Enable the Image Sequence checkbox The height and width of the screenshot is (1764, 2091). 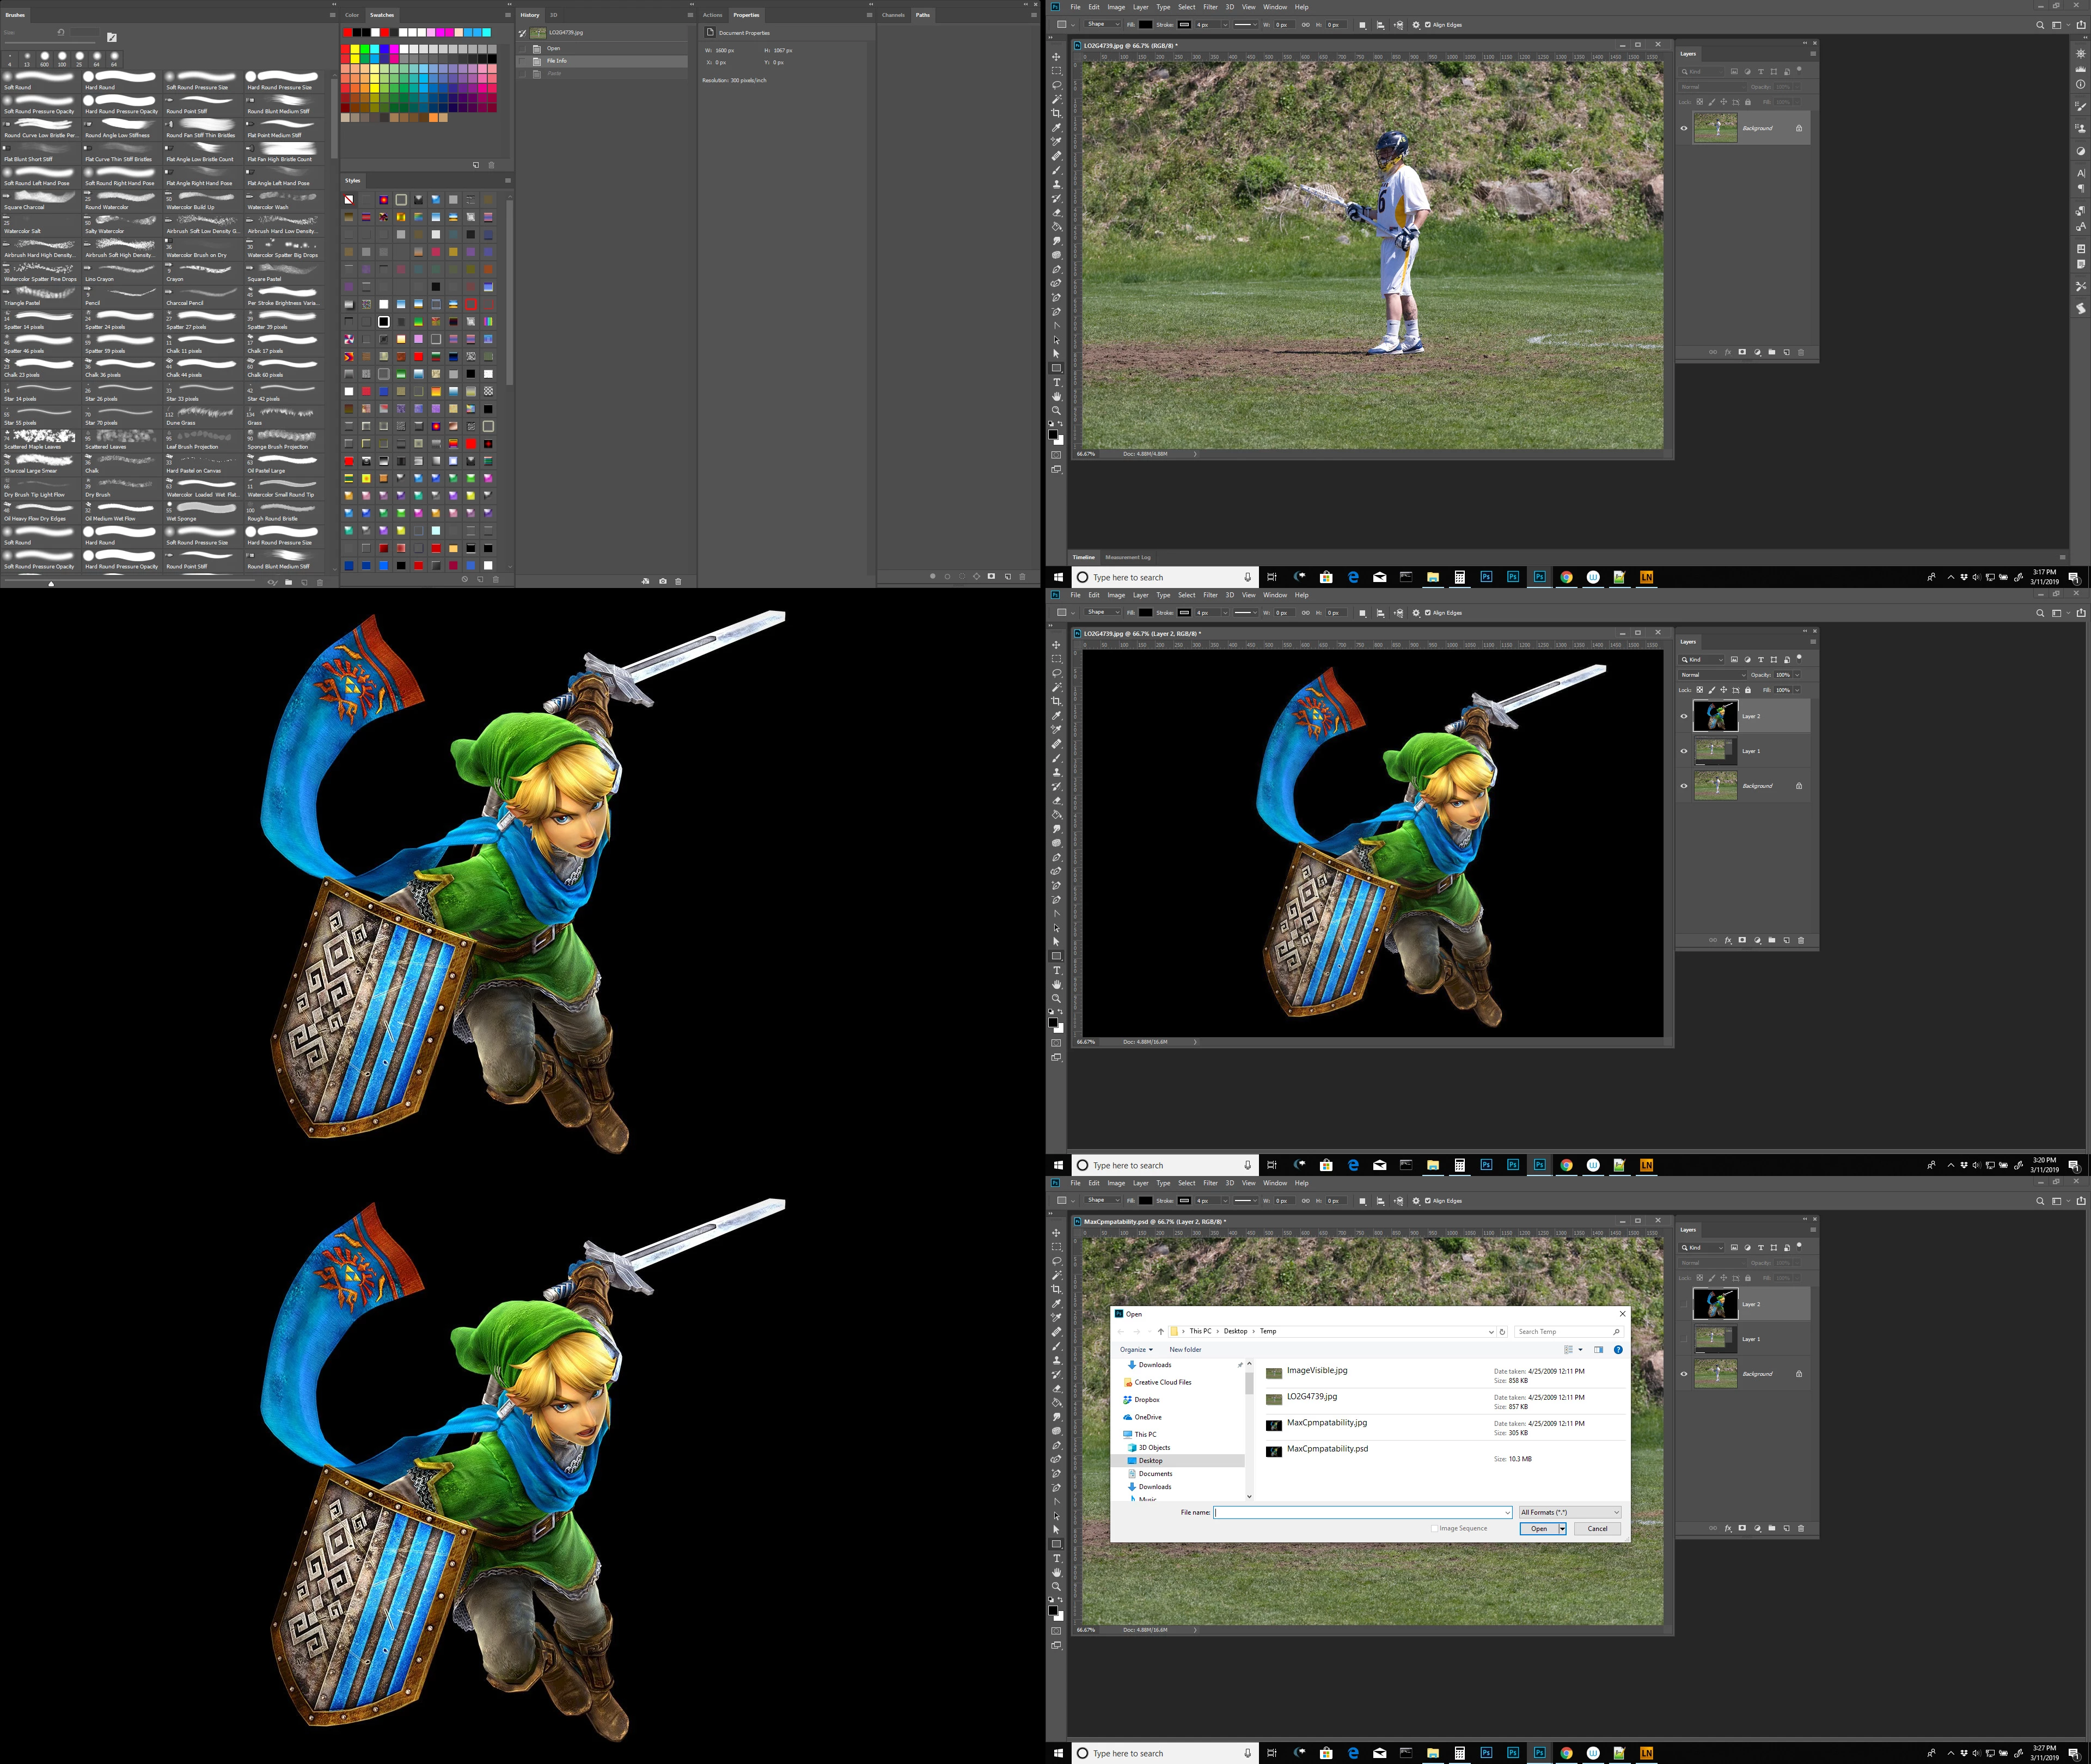coord(1434,1528)
